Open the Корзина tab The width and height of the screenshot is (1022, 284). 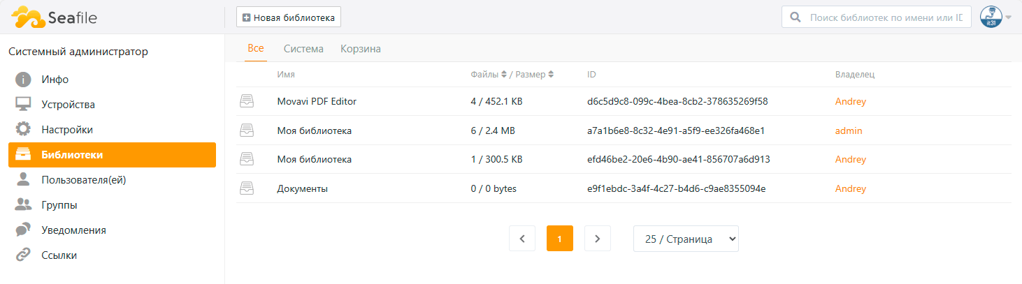click(361, 49)
